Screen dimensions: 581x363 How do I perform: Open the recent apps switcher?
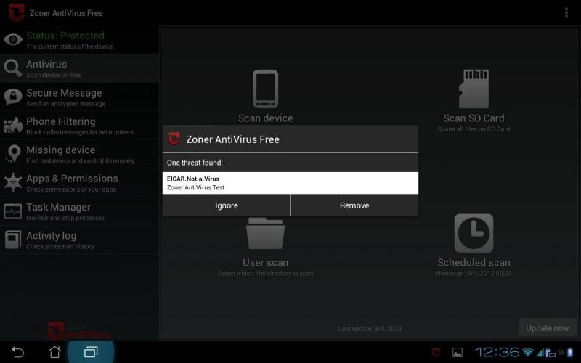point(91,352)
